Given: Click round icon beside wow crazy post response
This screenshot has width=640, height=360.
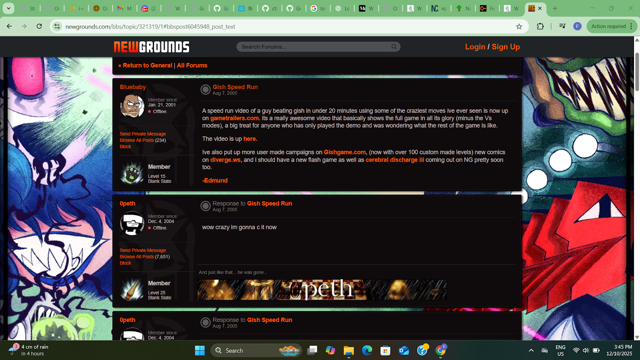Looking at the screenshot, I should (x=205, y=206).
